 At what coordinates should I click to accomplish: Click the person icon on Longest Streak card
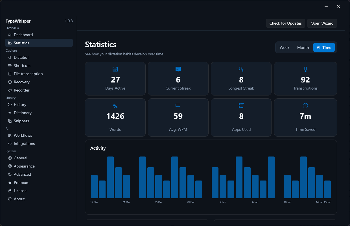pos(241,69)
